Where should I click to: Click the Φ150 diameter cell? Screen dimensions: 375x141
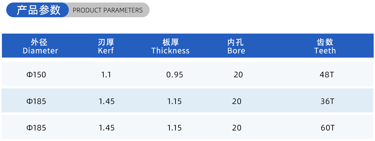(x=36, y=75)
